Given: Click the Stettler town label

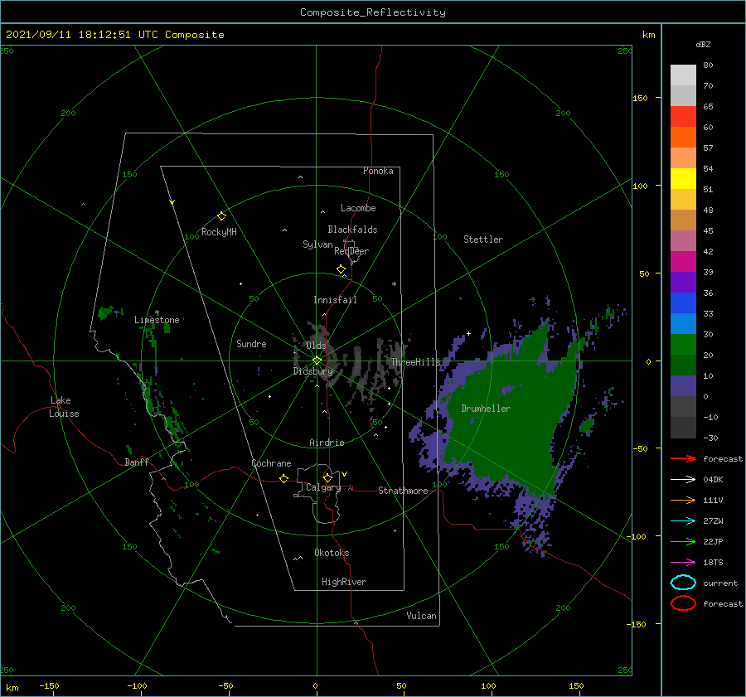Looking at the screenshot, I should click(x=483, y=240).
